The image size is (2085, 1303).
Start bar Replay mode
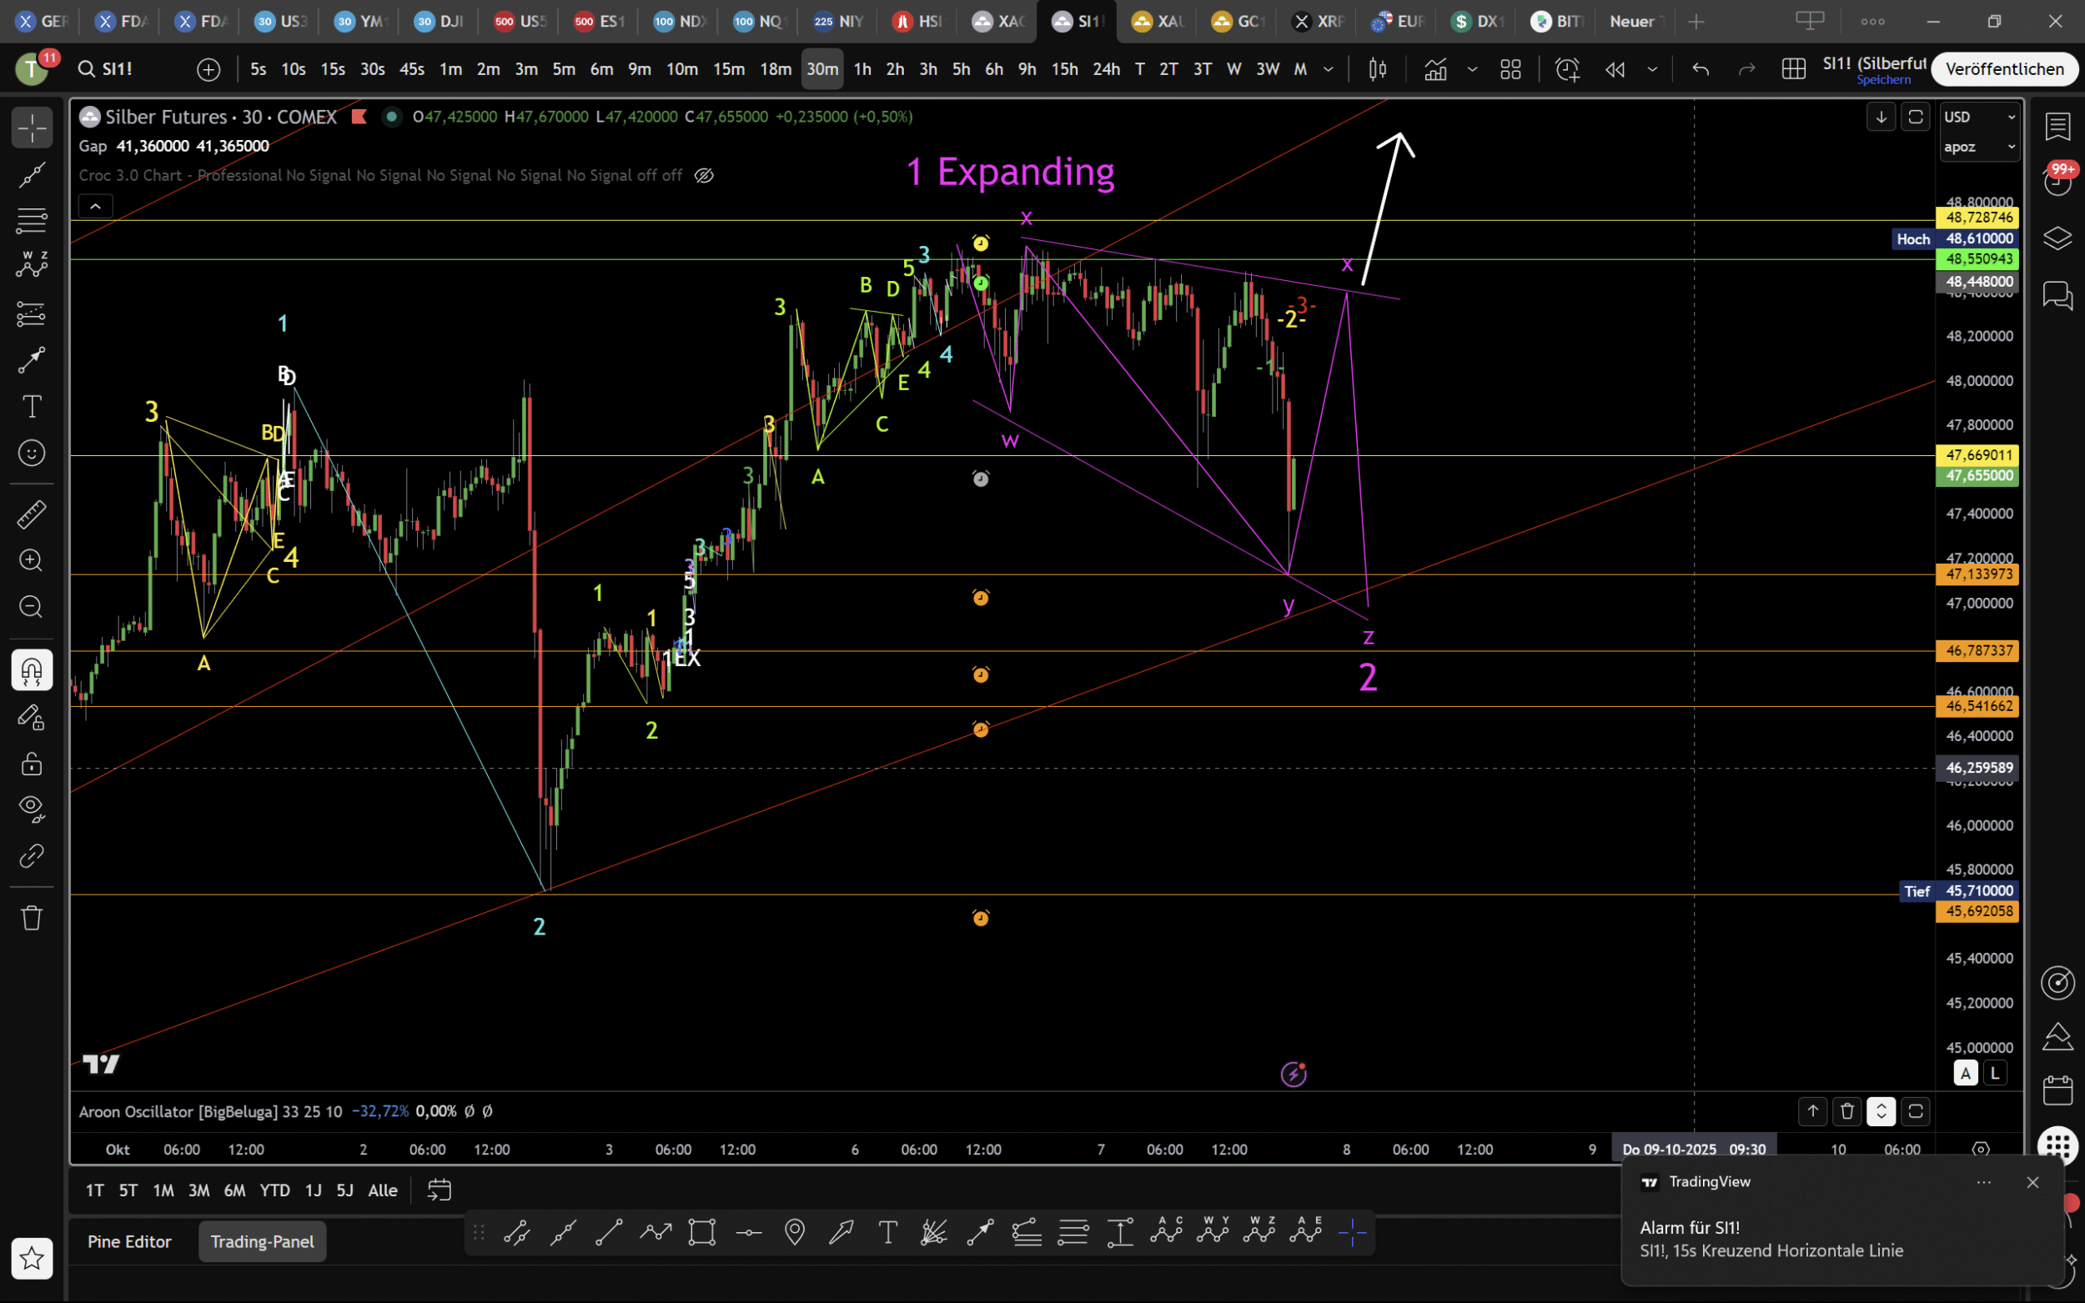1615,69
